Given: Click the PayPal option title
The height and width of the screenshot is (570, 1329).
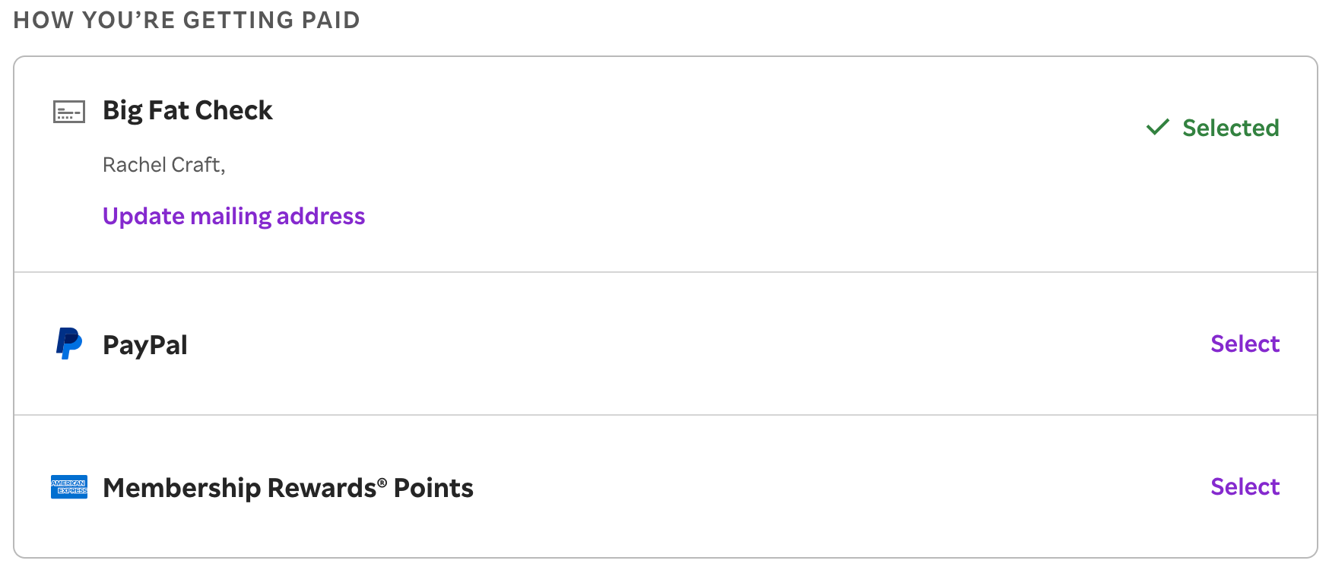Looking at the screenshot, I should tap(144, 345).
